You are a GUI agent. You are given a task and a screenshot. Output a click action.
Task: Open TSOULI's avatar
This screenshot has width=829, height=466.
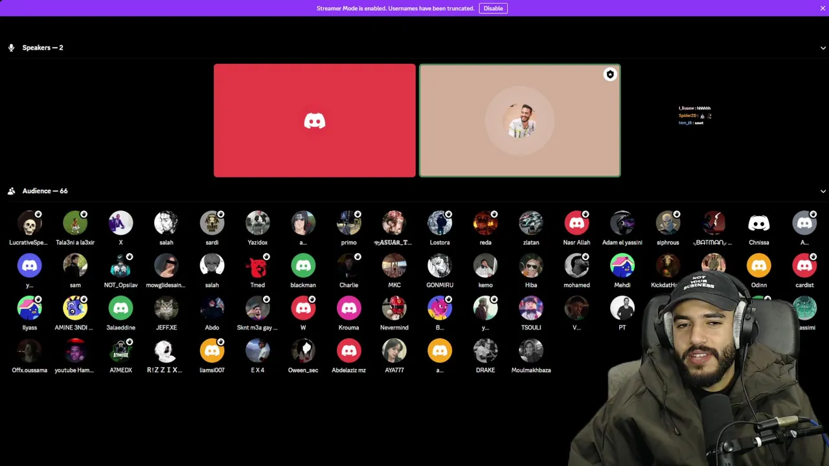[531, 309]
